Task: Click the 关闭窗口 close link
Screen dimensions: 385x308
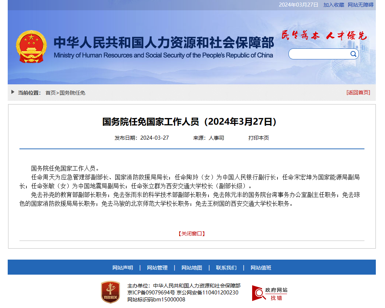Action: (192, 234)
